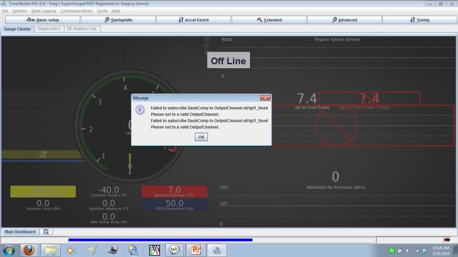This screenshot has height=257, width=458.
Task: Click the new dashboard icon beside Main Dashboard
Action: click(46, 232)
